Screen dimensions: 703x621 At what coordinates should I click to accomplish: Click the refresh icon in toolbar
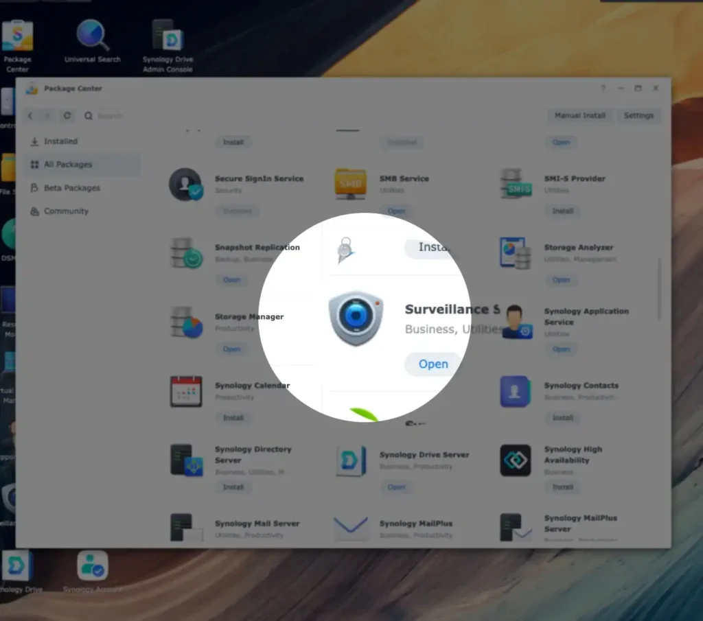[x=67, y=115]
